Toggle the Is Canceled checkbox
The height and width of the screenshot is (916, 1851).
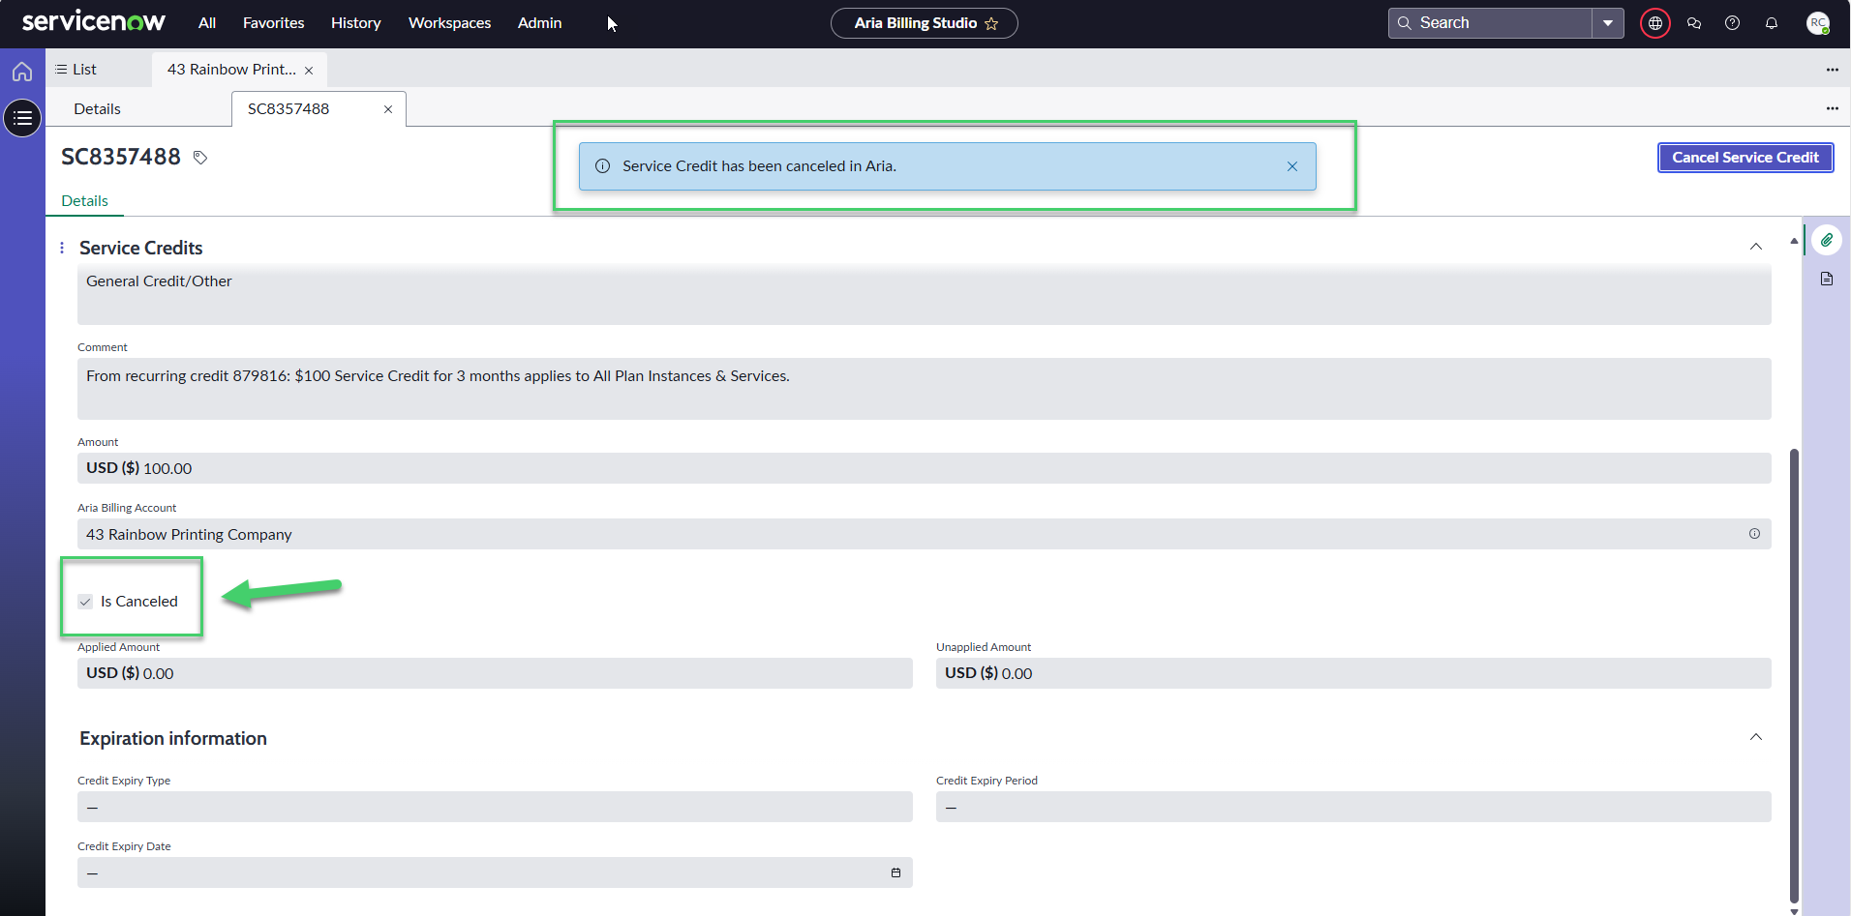tap(85, 602)
